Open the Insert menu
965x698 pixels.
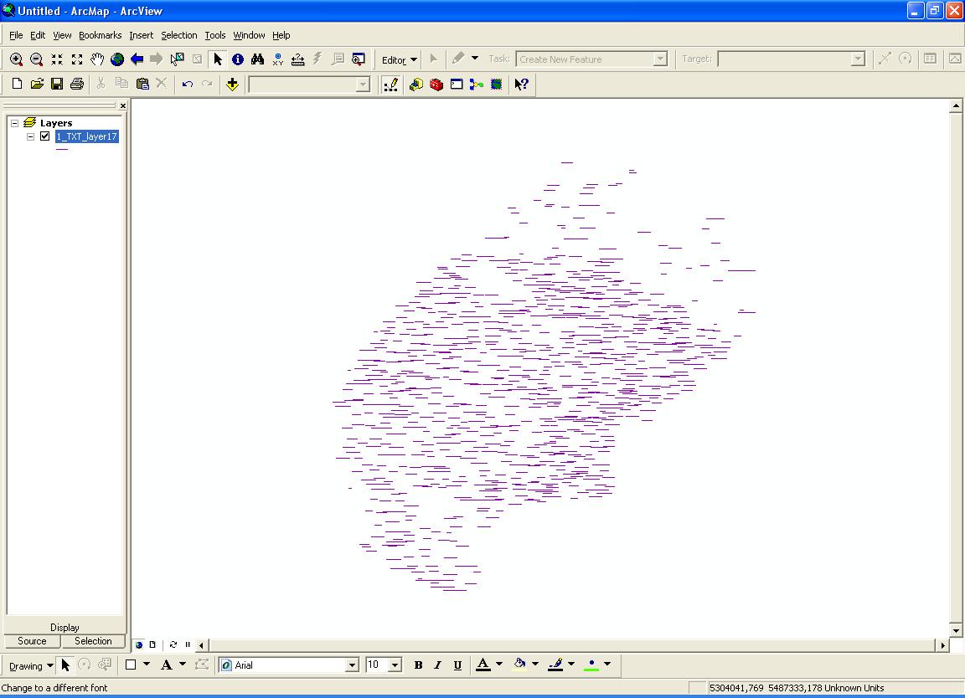coord(141,35)
